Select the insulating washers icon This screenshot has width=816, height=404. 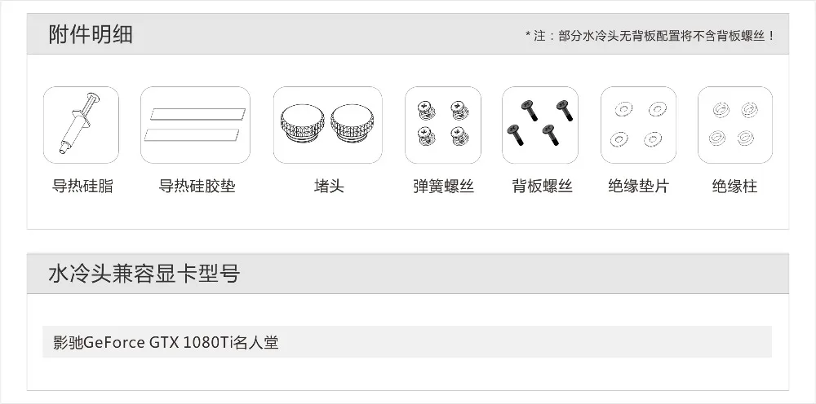639,125
